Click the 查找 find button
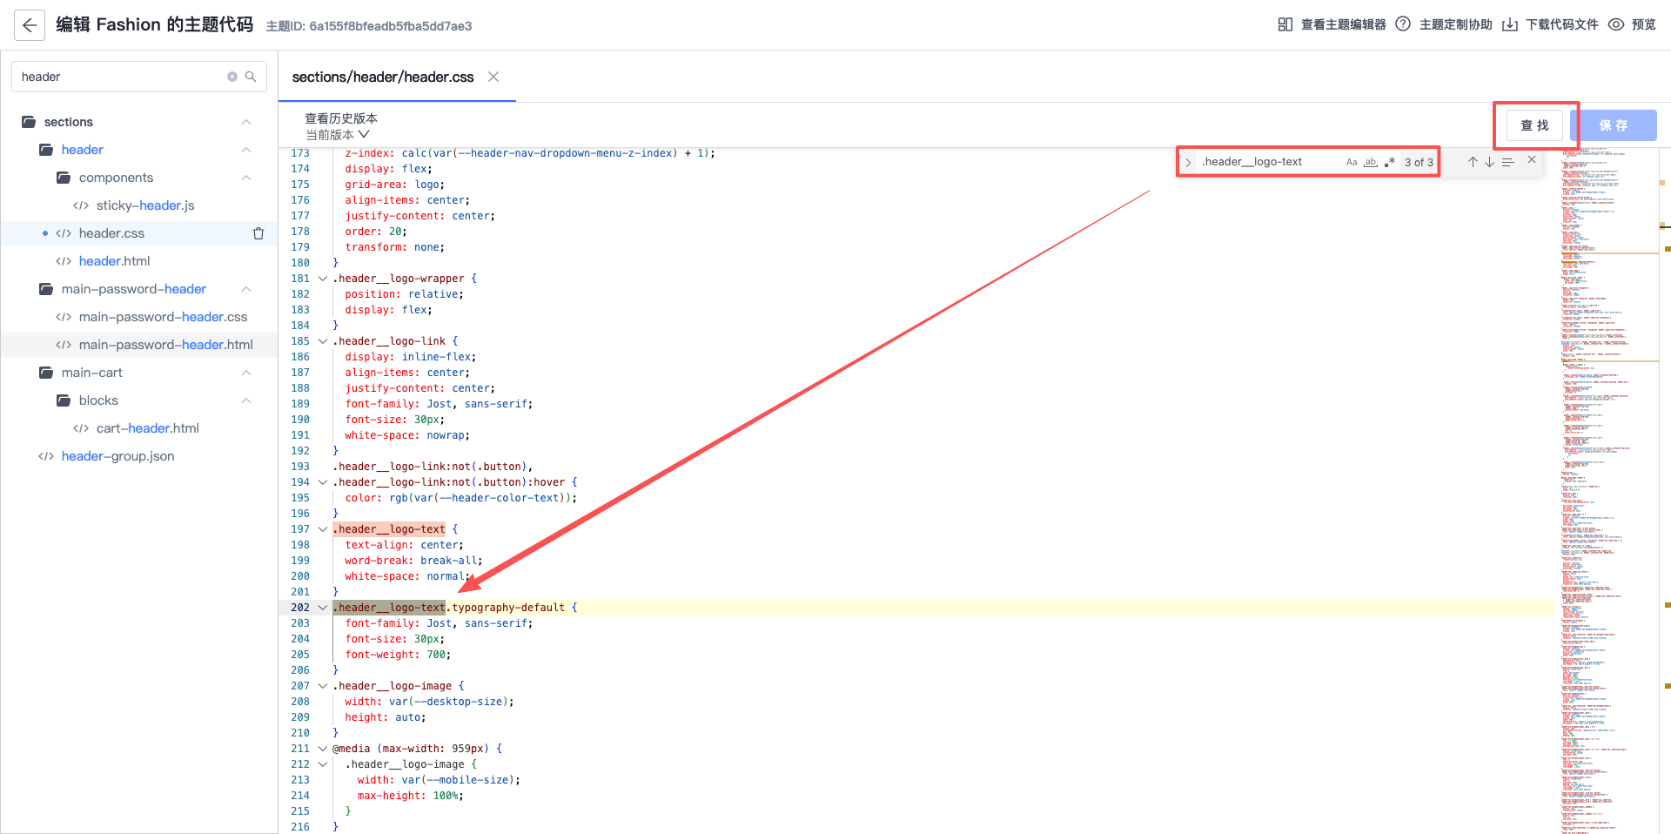Viewport: 1671px width, 834px height. [x=1534, y=125]
